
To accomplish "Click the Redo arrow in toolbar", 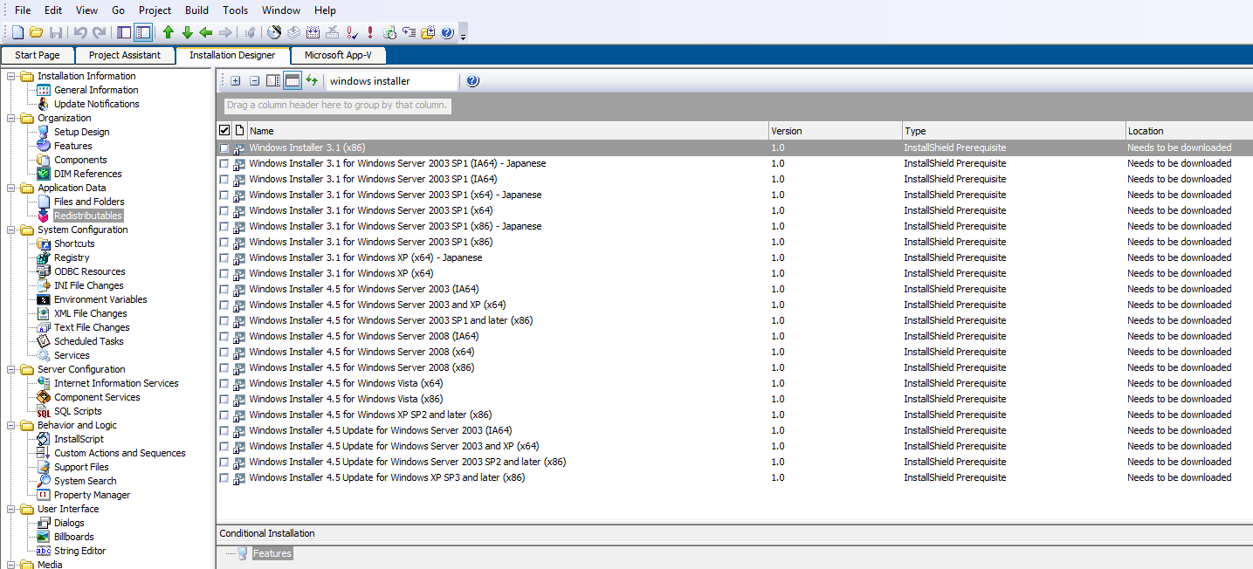I will pos(99,32).
